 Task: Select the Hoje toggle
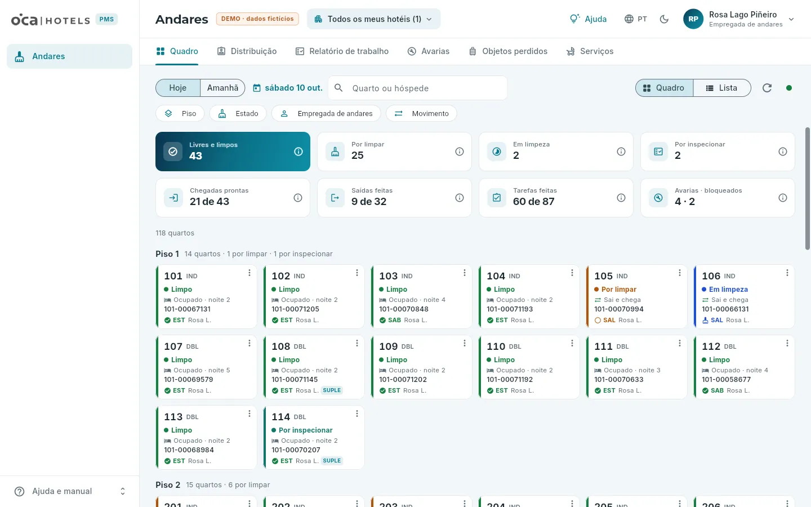click(178, 88)
